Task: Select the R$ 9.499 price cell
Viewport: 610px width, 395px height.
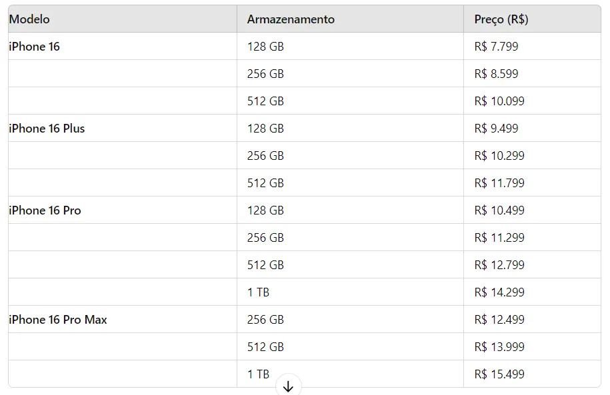Action: [x=532, y=129]
